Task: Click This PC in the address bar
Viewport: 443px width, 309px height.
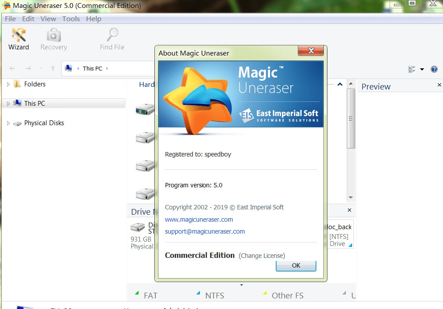Action: tap(92, 69)
